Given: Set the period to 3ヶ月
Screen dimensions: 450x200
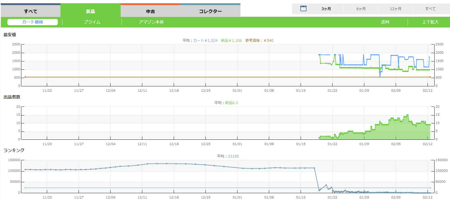Looking at the screenshot, I should click(x=326, y=9).
